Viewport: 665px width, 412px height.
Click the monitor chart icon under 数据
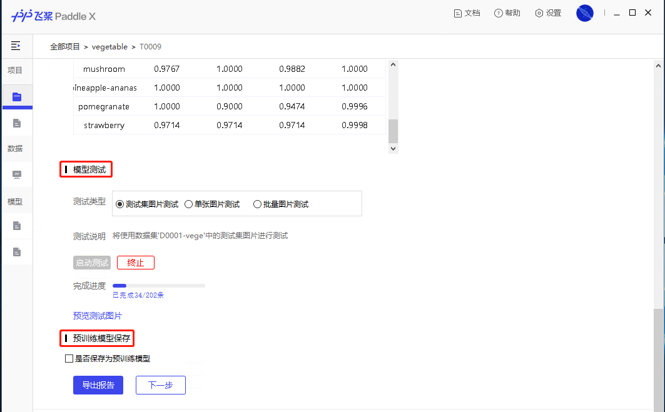pos(17,174)
